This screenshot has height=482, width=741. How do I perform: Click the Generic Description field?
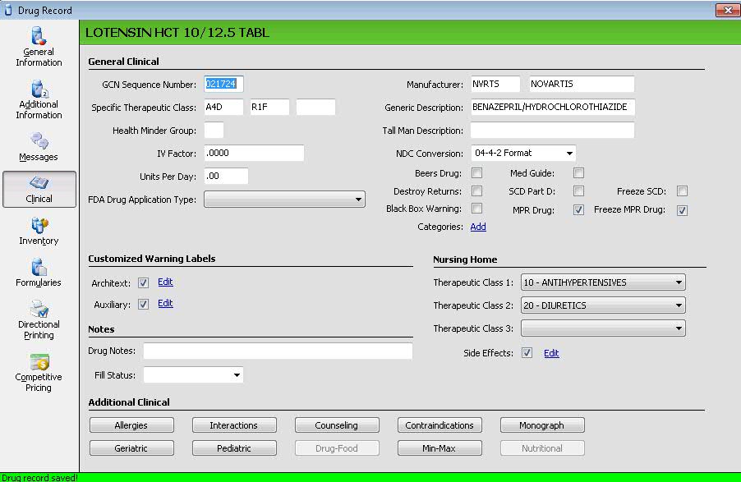click(553, 107)
